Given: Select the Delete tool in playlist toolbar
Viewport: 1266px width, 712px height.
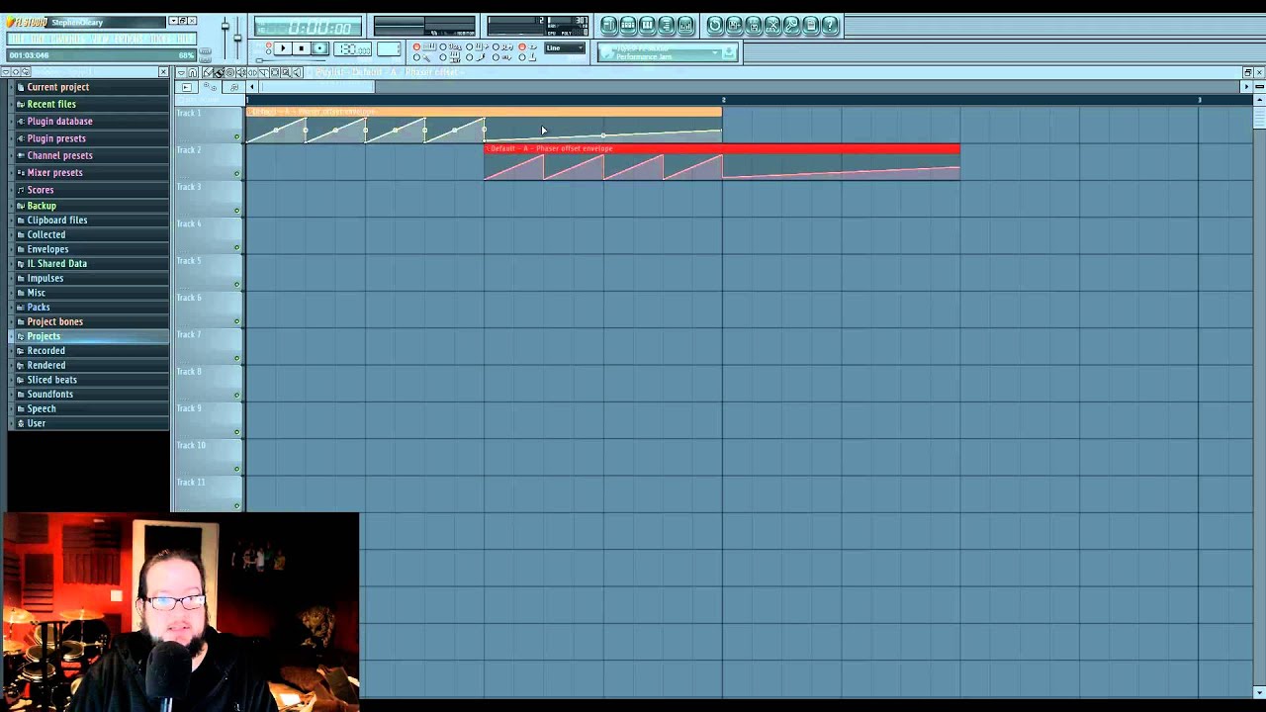Looking at the screenshot, I should 229,73.
